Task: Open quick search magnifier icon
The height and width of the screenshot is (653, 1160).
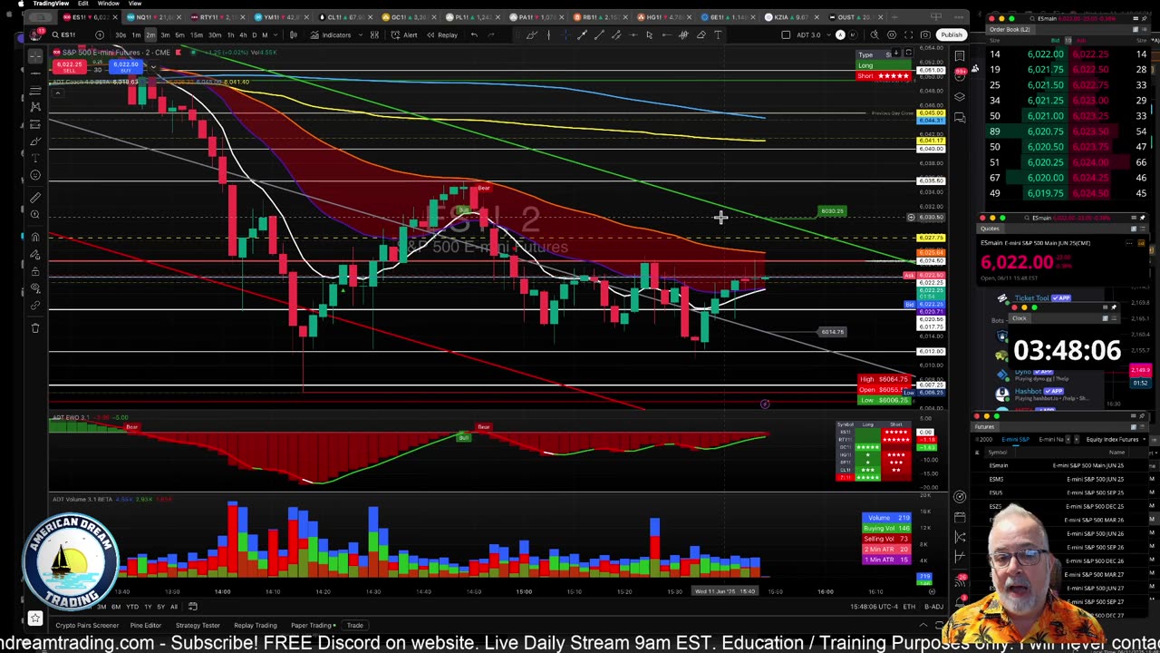Action: point(874,34)
